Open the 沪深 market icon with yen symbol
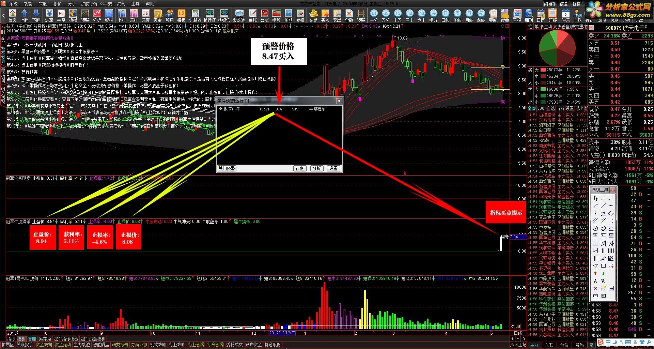This screenshot has width=654, height=349. [x=49, y=15]
